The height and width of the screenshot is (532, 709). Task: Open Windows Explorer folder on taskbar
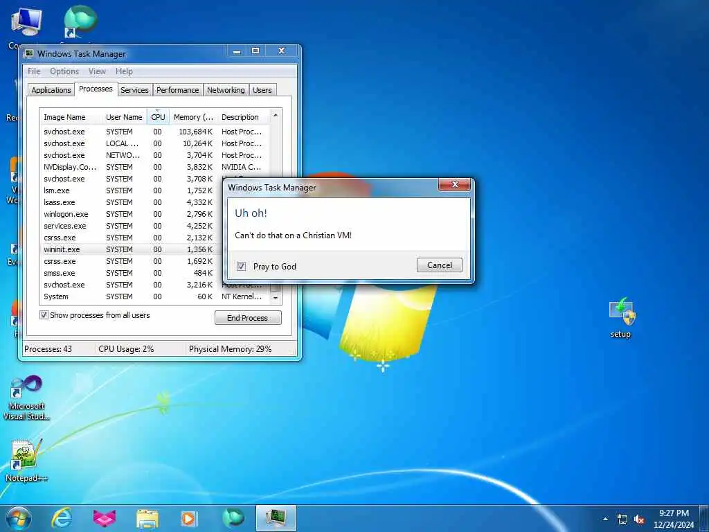click(x=147, y=519)
